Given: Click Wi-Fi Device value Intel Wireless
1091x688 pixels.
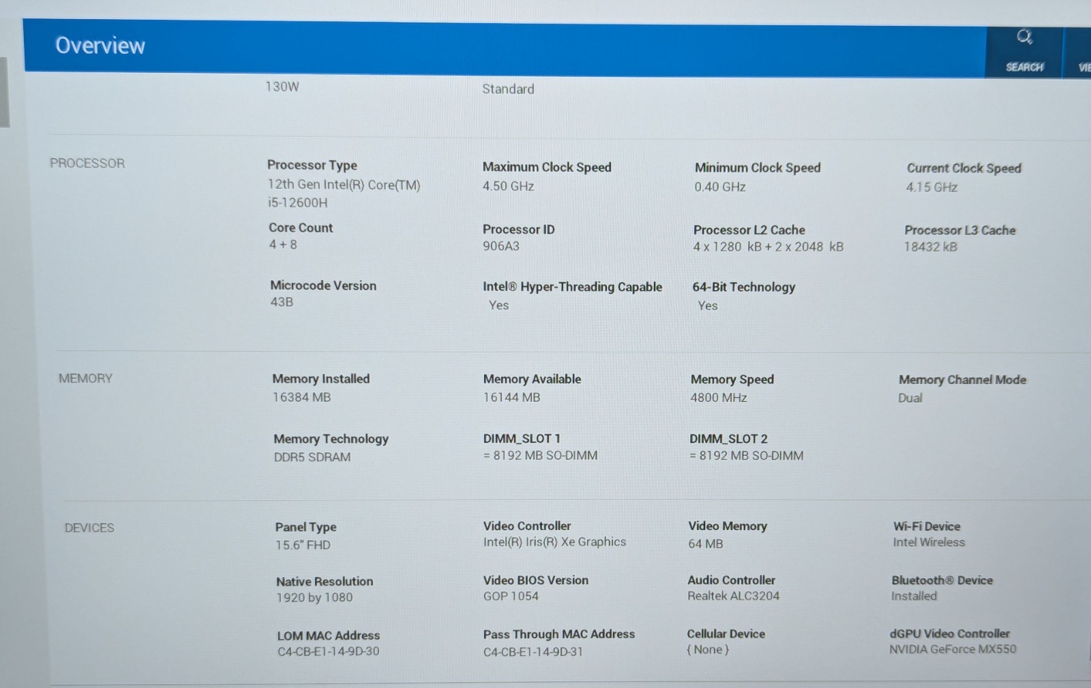Looking at the screenshot, I should pyautogui.click(x=929, y=542).
